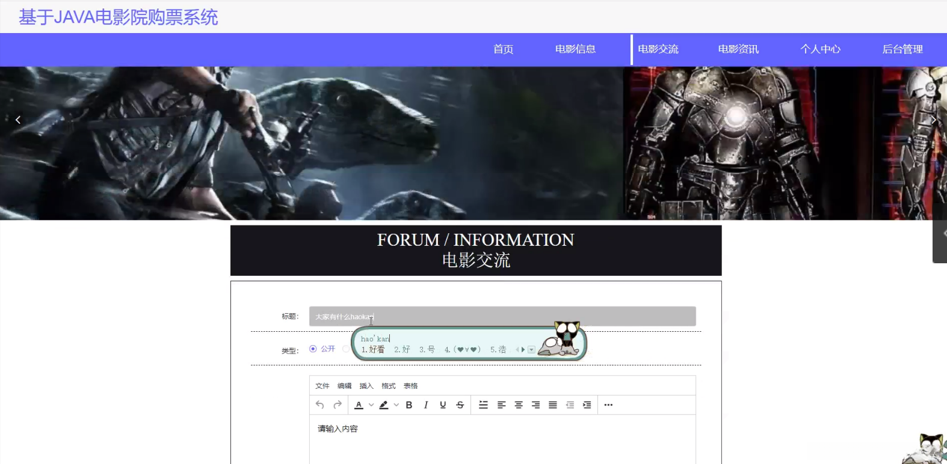This screenshot has width=947, height=464.
Task: Choose the heart emoticon IME candidate 4
Action: point(463,349)
